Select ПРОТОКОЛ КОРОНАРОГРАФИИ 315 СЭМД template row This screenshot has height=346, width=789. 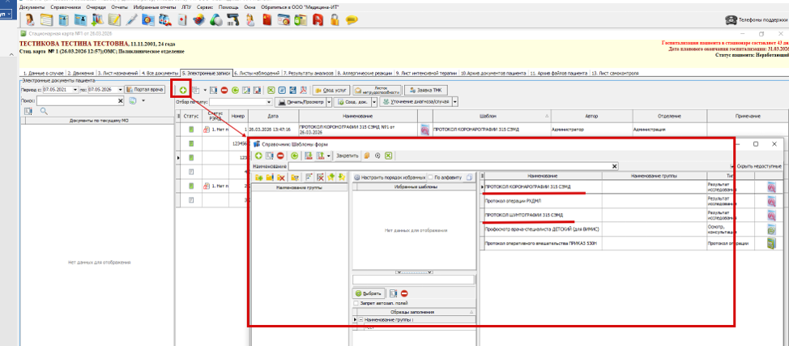(631, 187)
